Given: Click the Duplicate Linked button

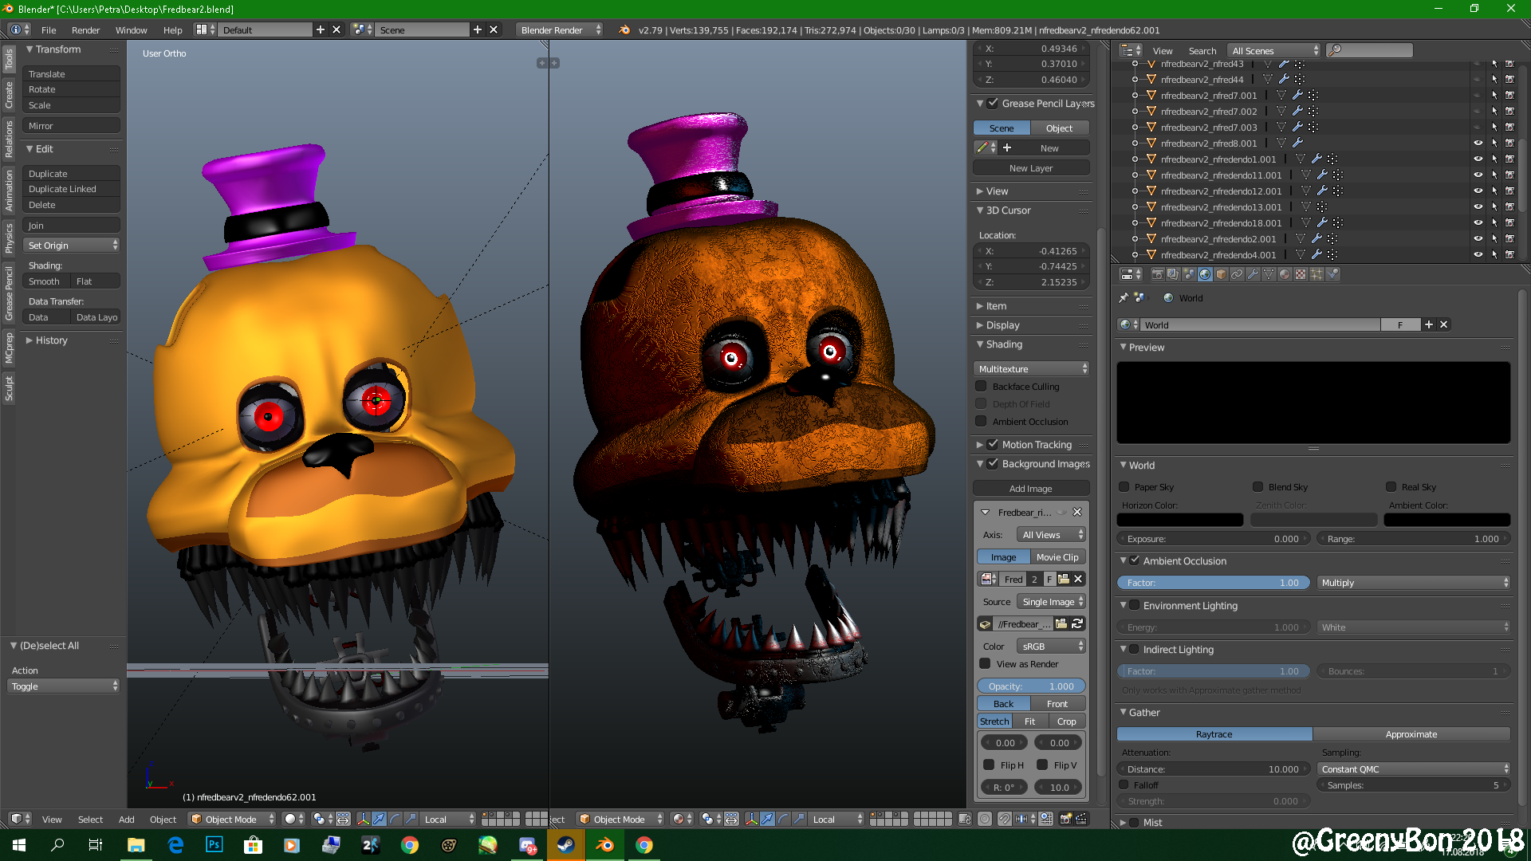Looking at the screenshot, I should (x=71, y=189).
